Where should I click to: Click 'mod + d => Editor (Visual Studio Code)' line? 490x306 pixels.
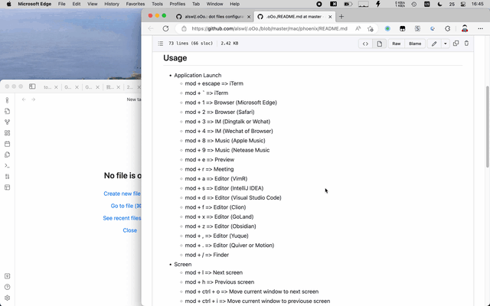[x=233, y=197]
